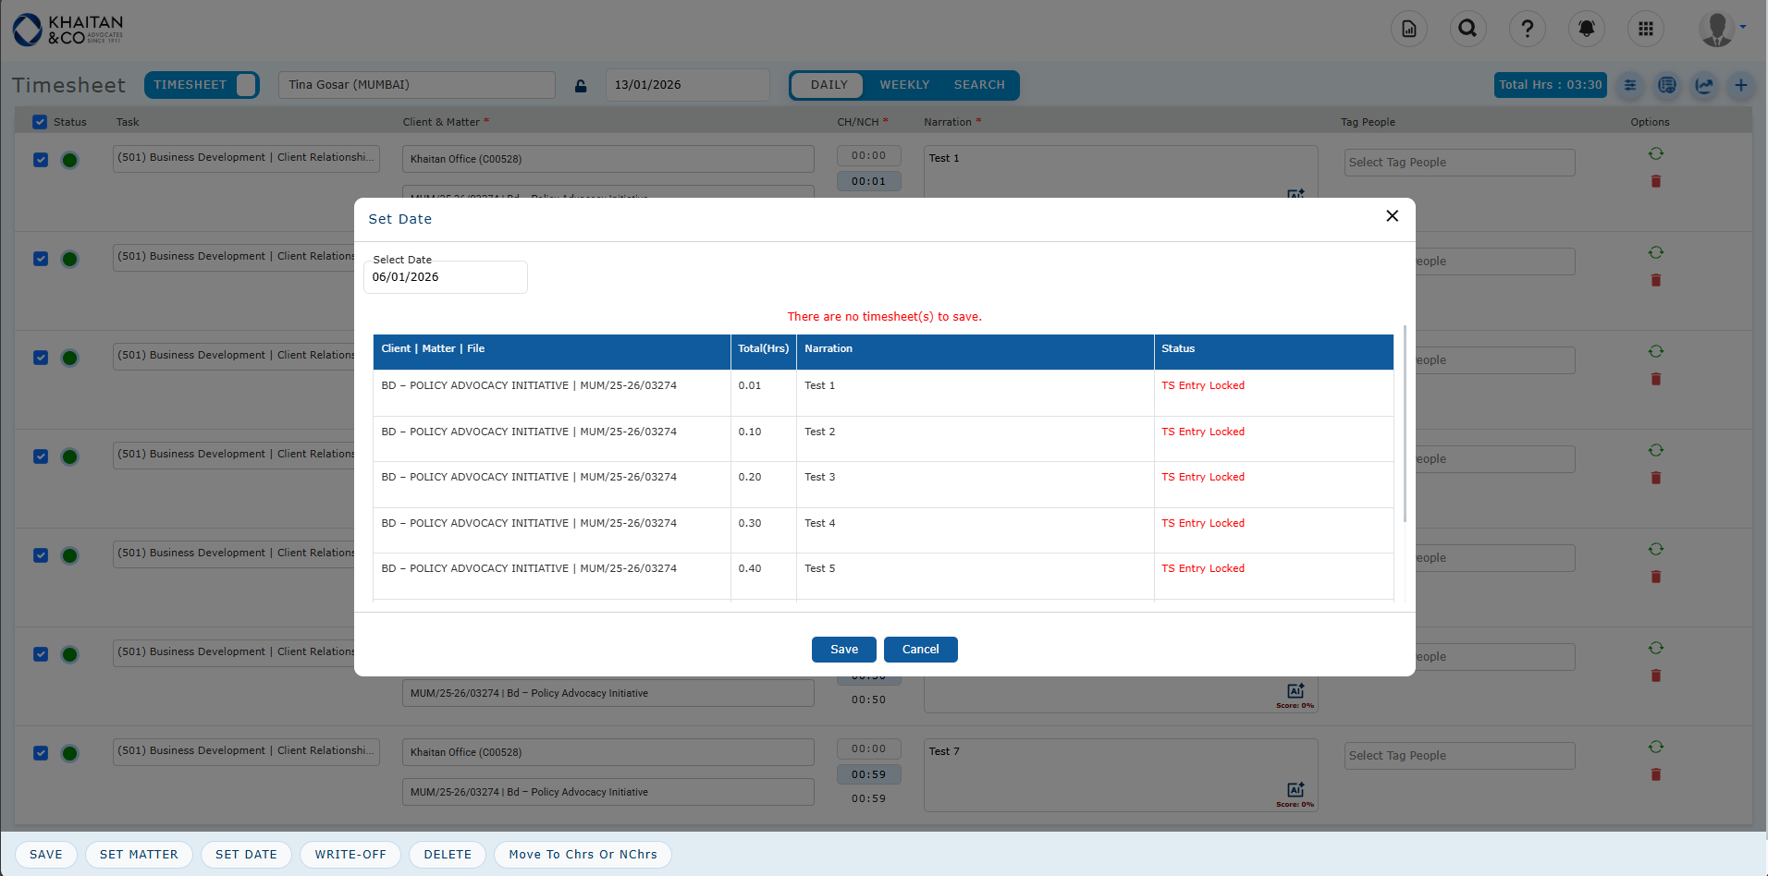
Task: Close the Set Date dialog with X
Action: coord(1392,216)
